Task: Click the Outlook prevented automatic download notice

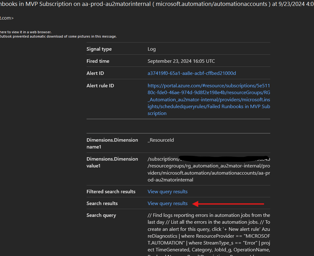Action: point(58,36)
